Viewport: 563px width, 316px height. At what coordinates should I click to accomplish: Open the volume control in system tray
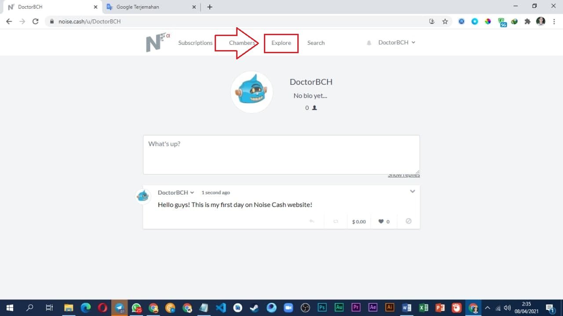tap(507, 308)
